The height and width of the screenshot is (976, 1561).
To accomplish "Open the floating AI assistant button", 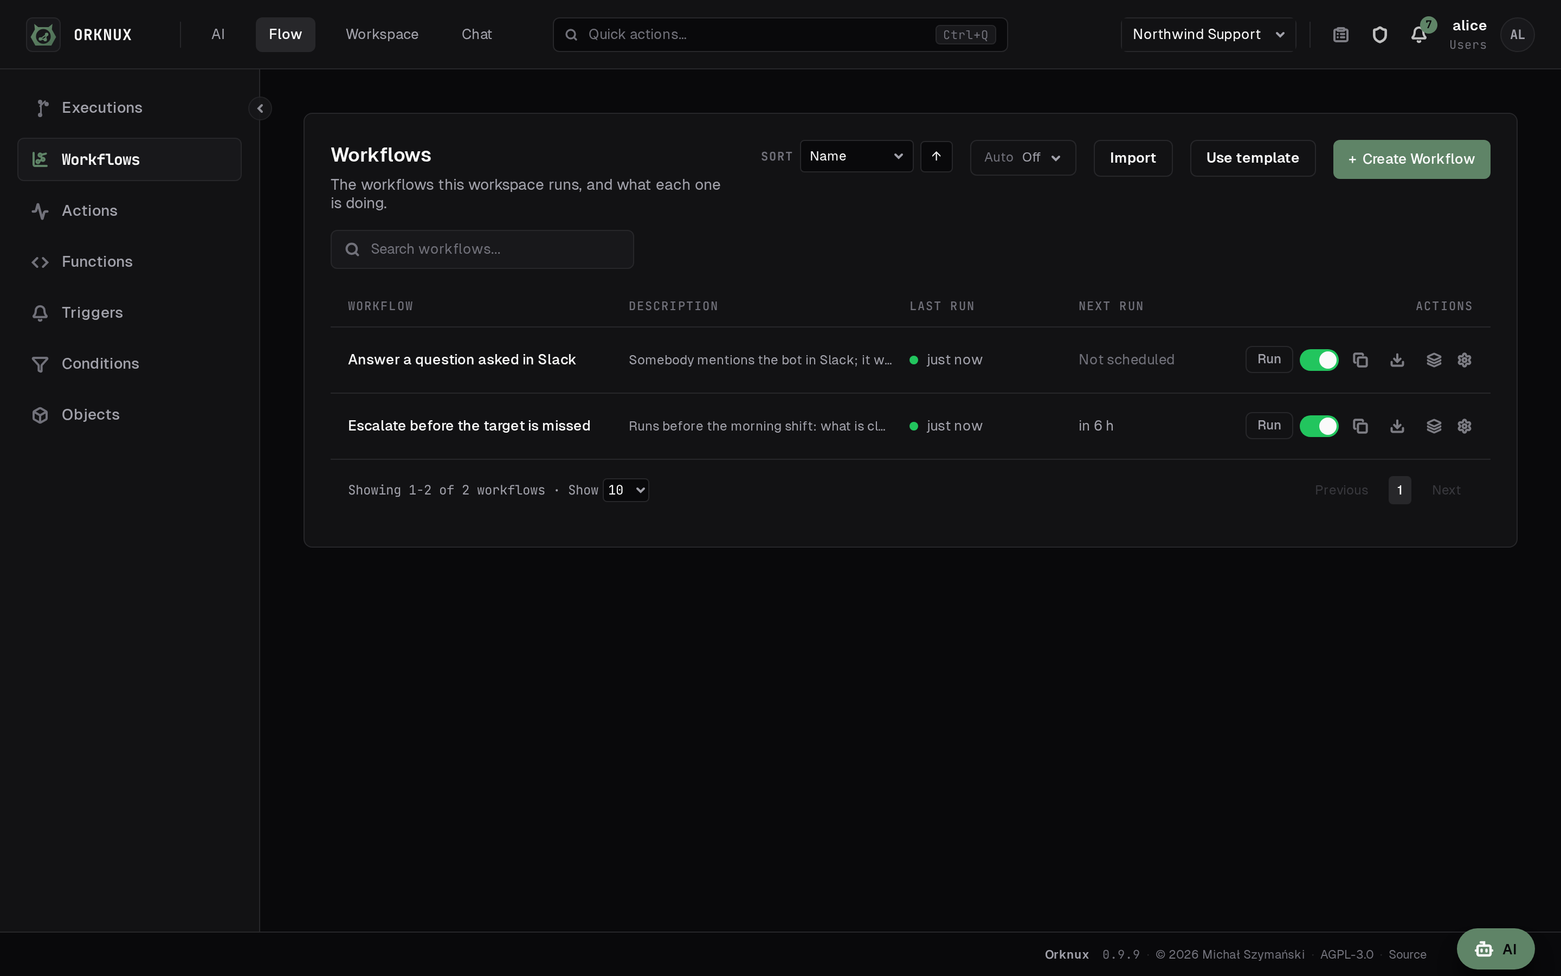I will tap(1495, 949).
